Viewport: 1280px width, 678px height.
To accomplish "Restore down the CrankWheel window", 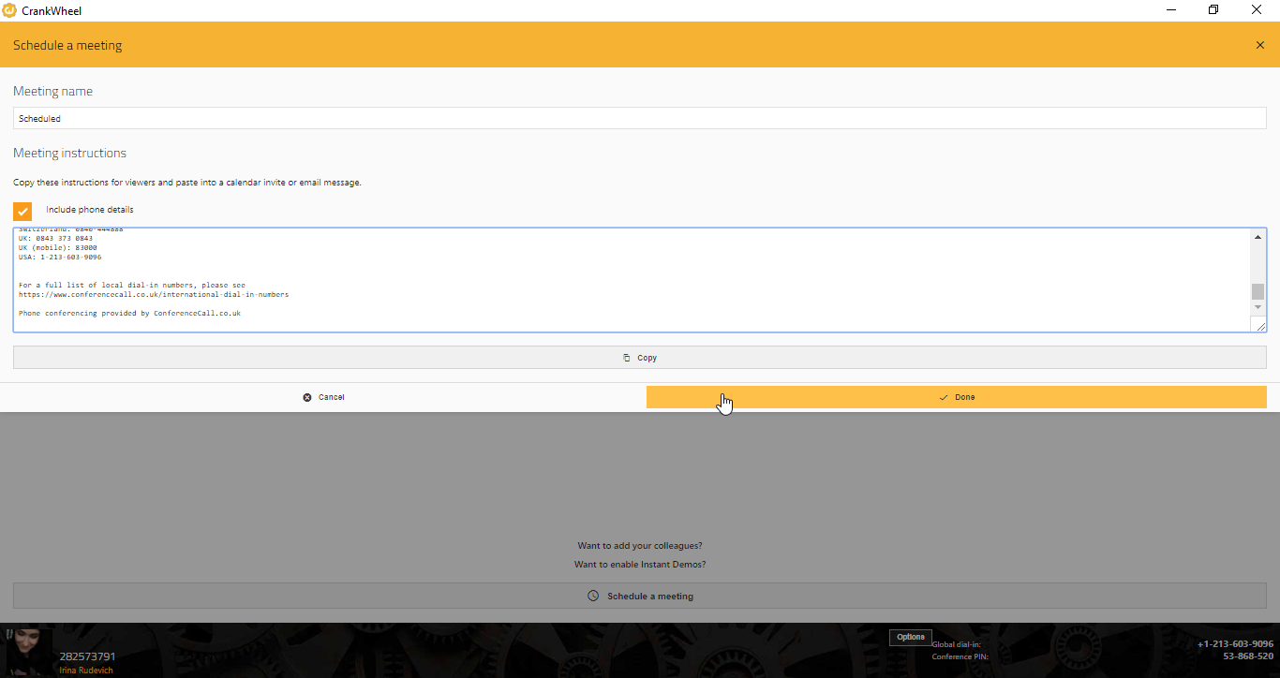I will pyautogui.click(x=1213, y=10).
